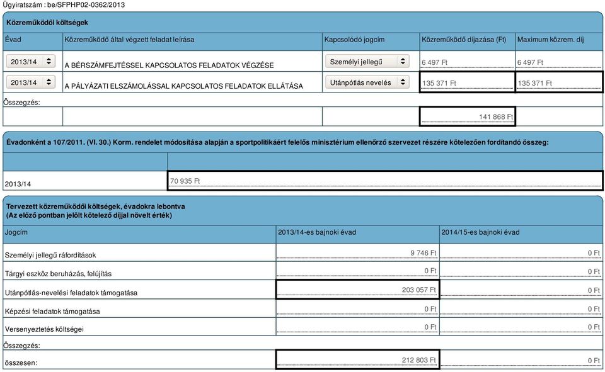The height and width of the screenshot is (372, 605).
Task: Click the 2013/14 field for Képzési feladatok támogatása
Action: pyautogui.click(x=357, y=309)
